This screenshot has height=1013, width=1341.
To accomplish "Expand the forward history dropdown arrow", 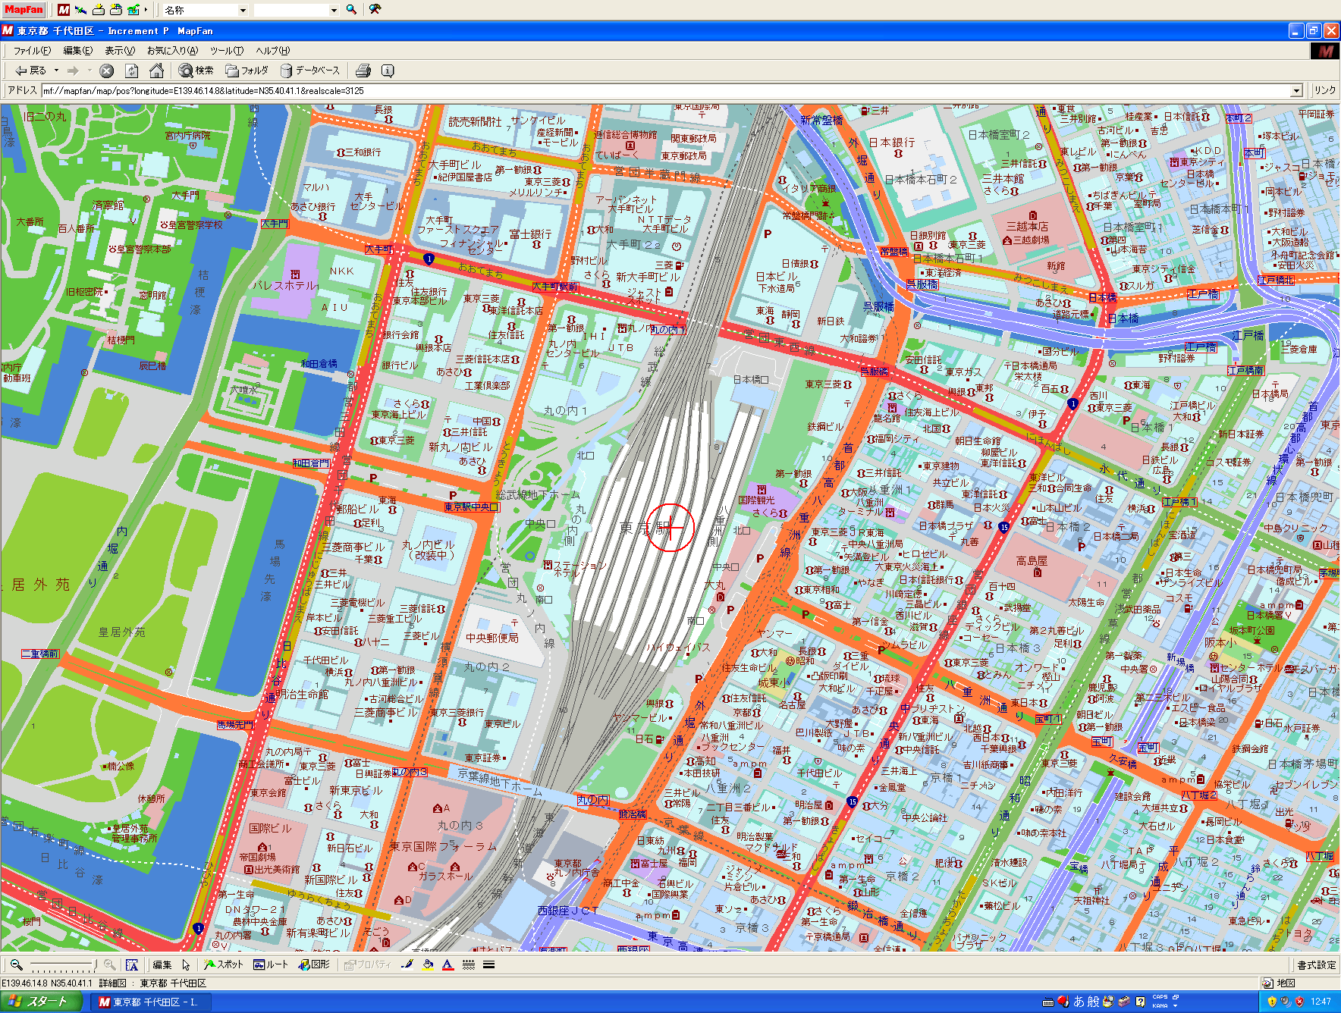I will pyautogui.click(x=90, y=71).
